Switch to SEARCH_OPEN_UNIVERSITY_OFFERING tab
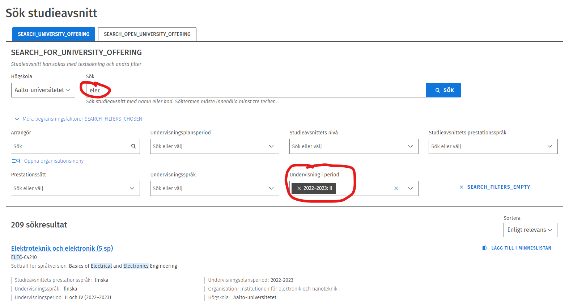The height and width of the screenshot is (305, 569). tap(147, 34)
